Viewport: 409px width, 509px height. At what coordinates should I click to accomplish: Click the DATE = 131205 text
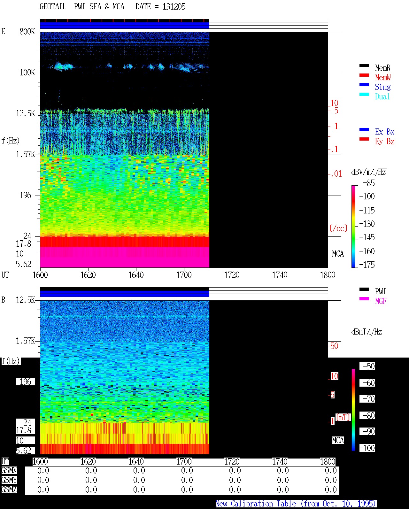click(x=160, y=7)
